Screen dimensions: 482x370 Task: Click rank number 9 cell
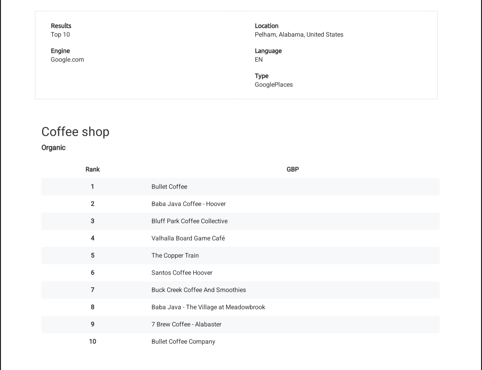pos(92,324)
